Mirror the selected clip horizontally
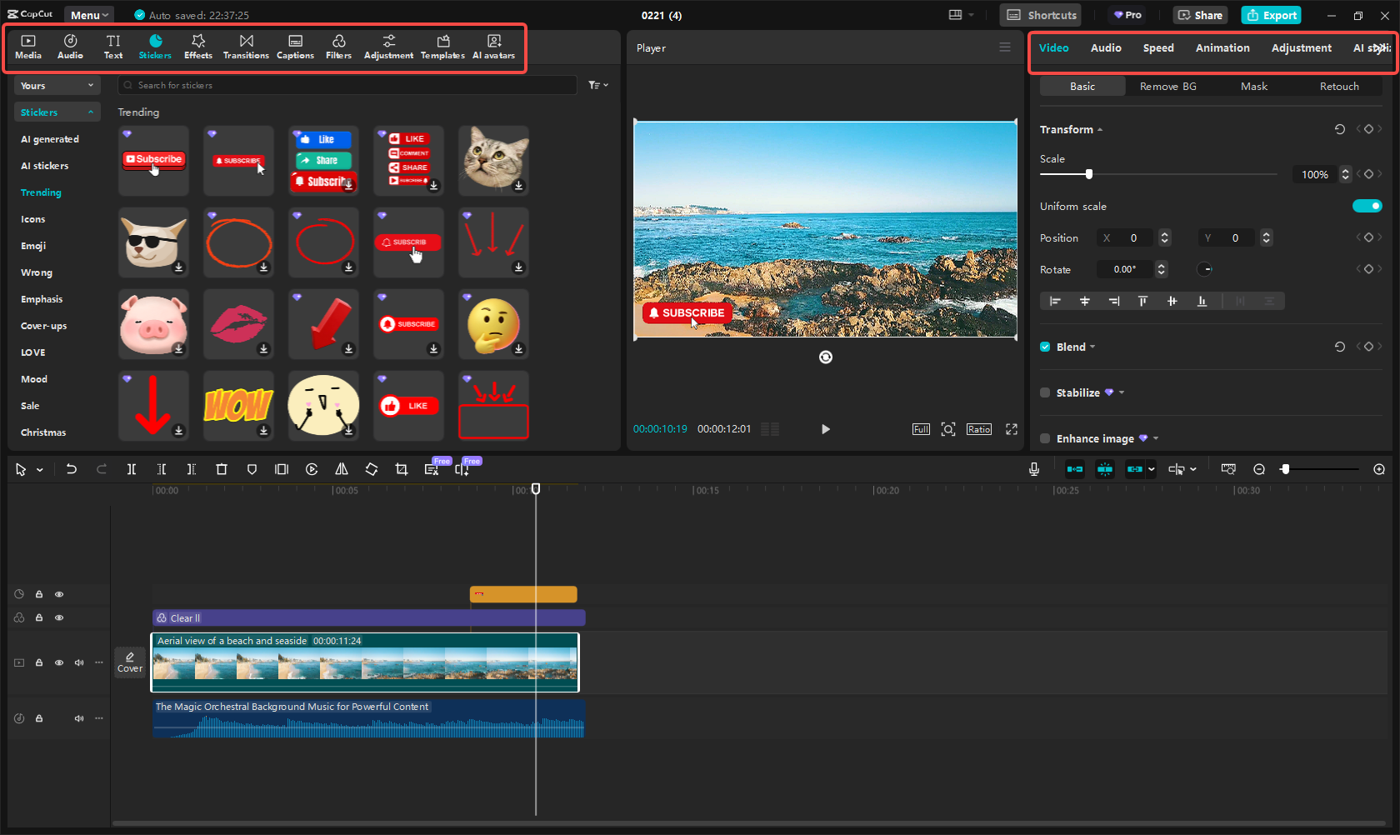The width and height of the screenshot is (1400, 835). click(342, 469)
